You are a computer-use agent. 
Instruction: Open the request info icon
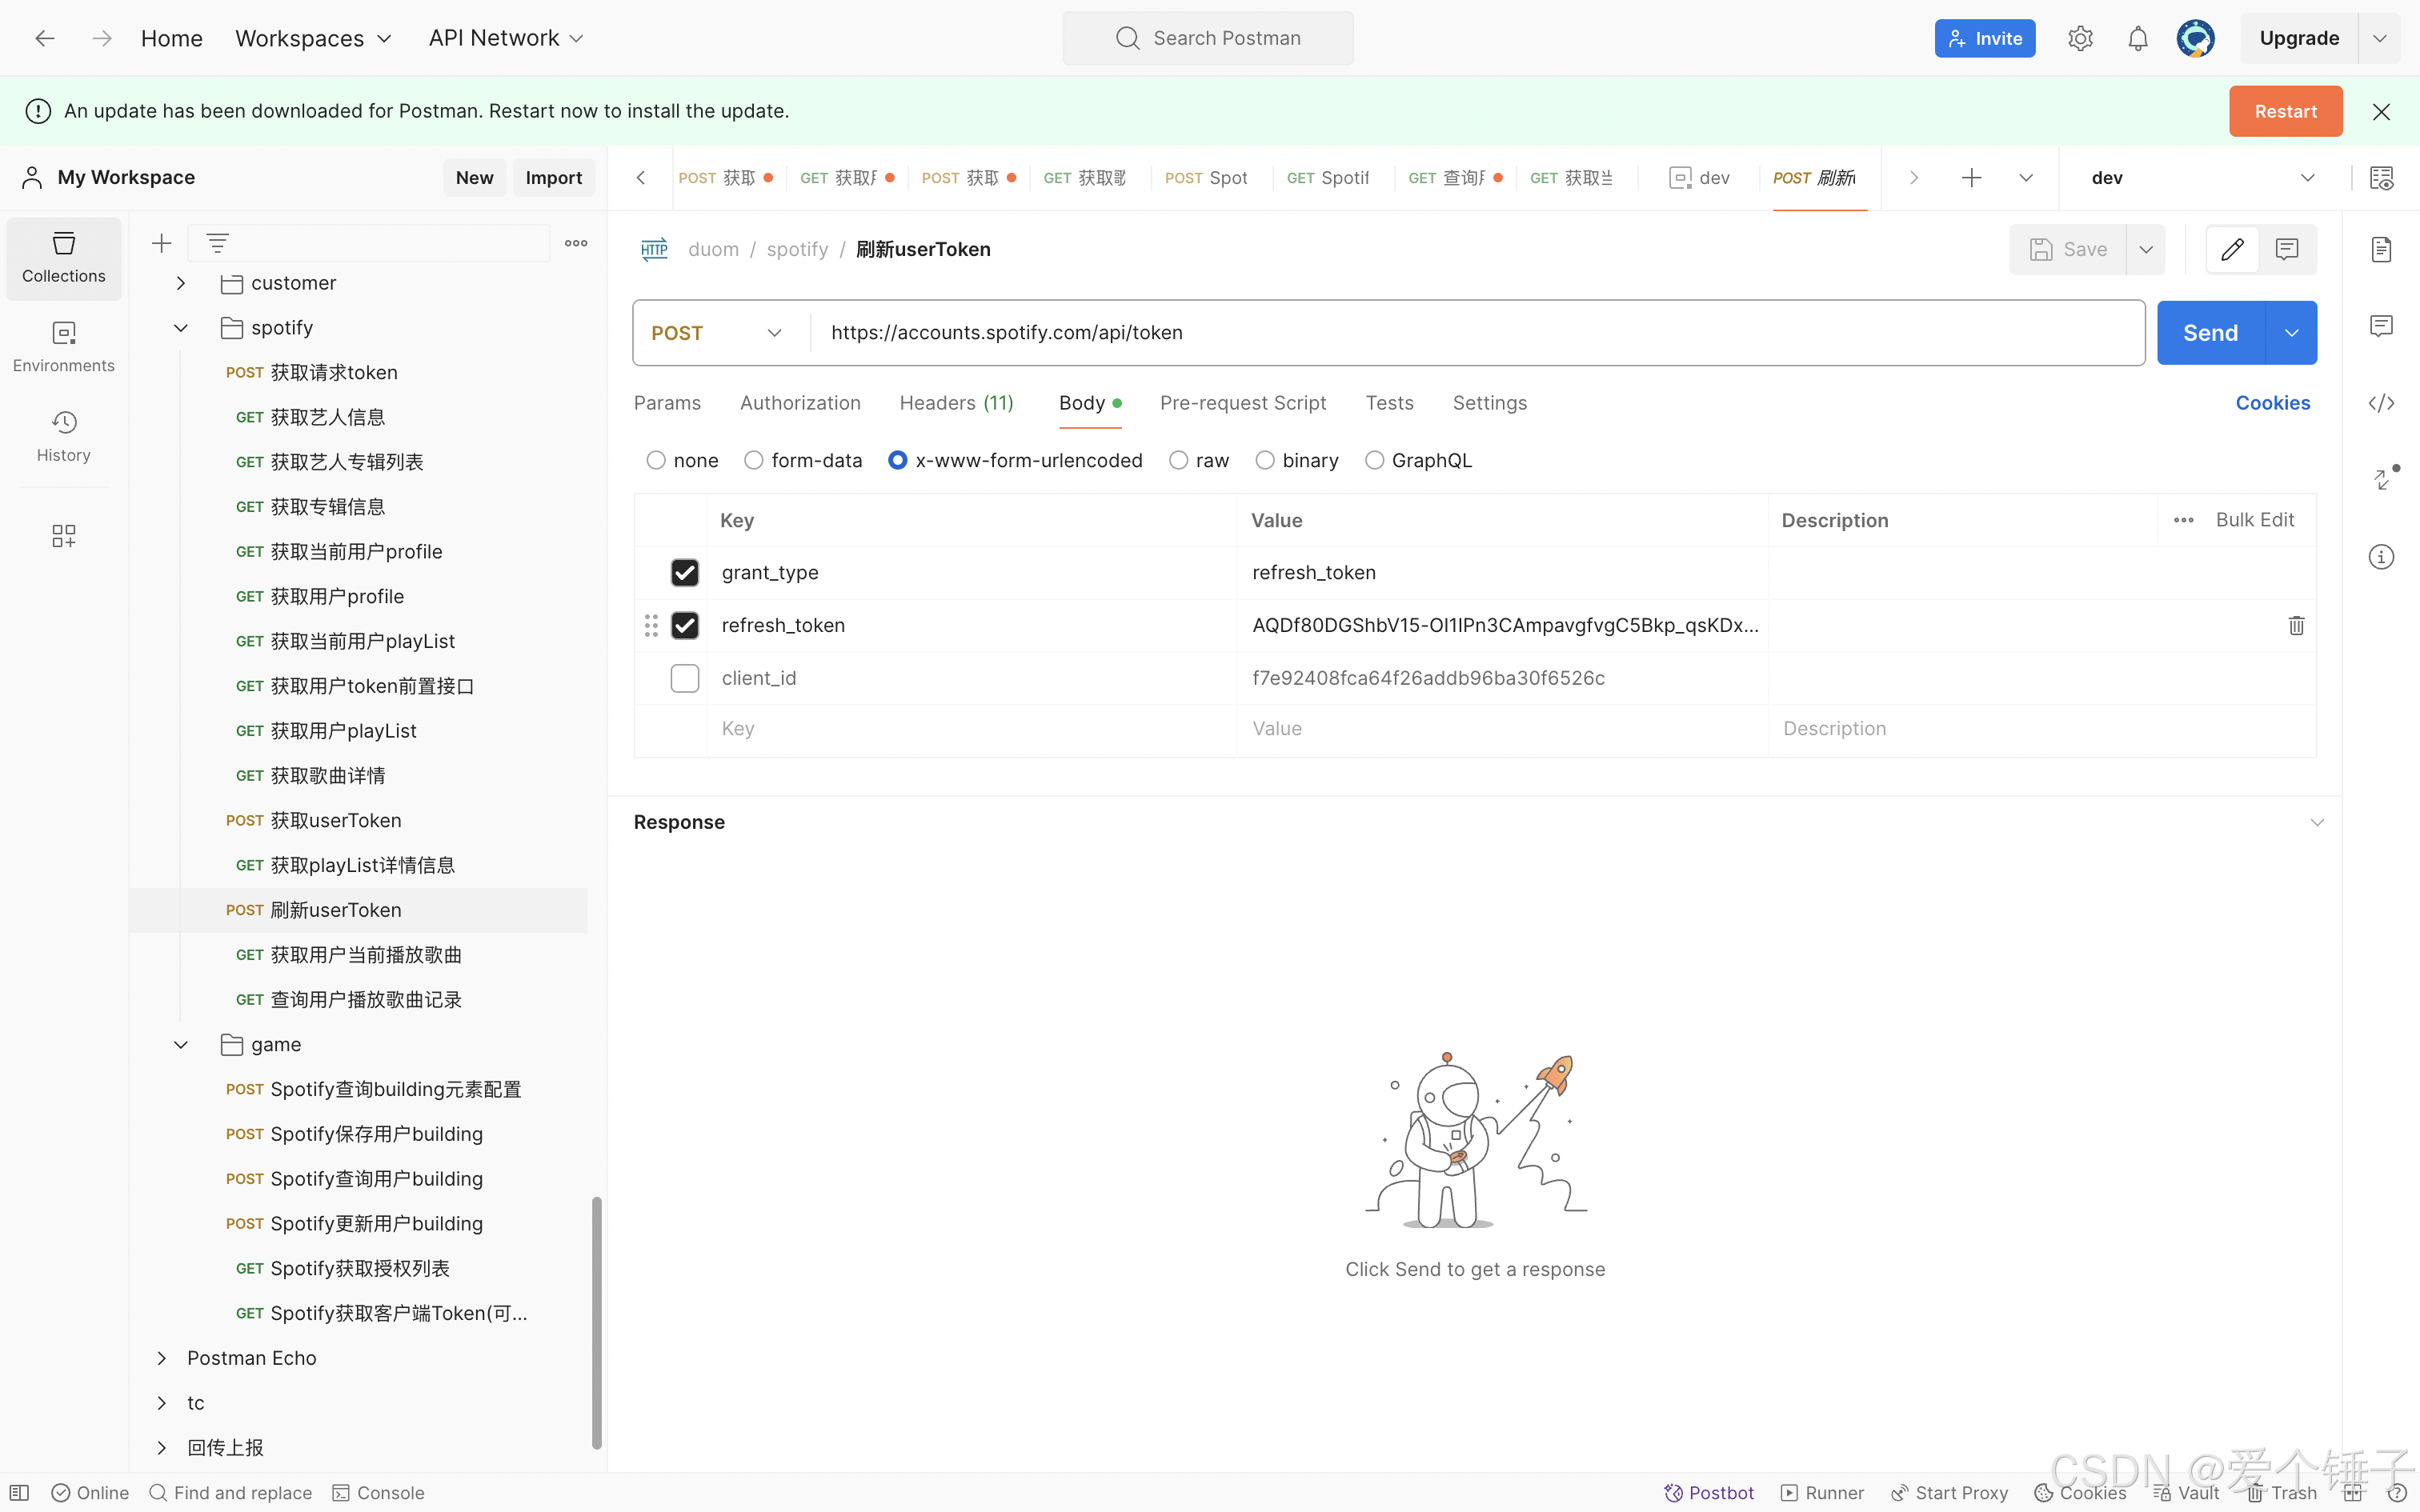click(2381, 557)
